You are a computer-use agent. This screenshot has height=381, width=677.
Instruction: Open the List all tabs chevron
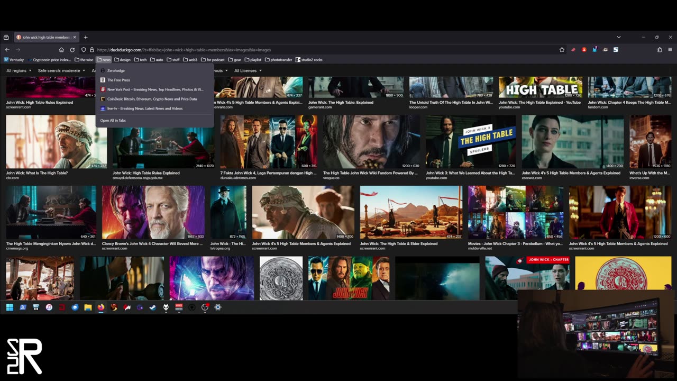pyautogui.click(x=618, y=38)
